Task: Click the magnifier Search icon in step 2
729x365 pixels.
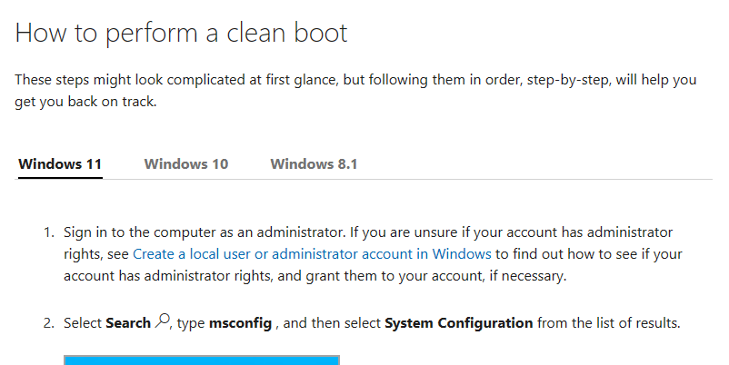Action: [164, 321]
